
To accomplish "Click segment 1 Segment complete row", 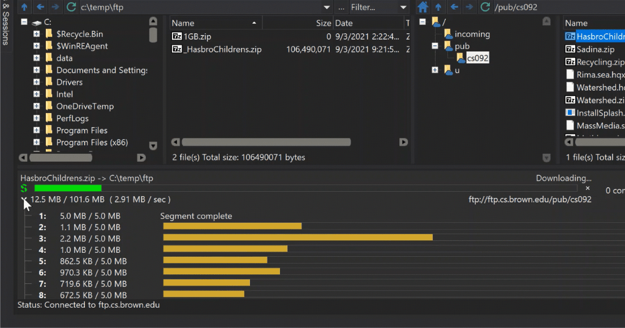I will point(196,216).
